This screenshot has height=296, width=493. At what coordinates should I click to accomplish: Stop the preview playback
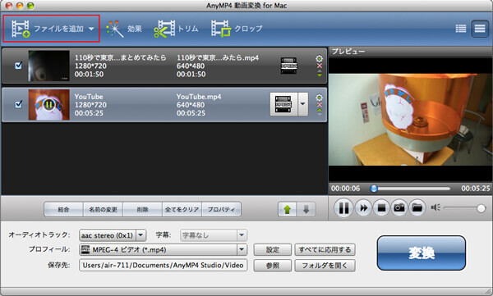point(381,207)
